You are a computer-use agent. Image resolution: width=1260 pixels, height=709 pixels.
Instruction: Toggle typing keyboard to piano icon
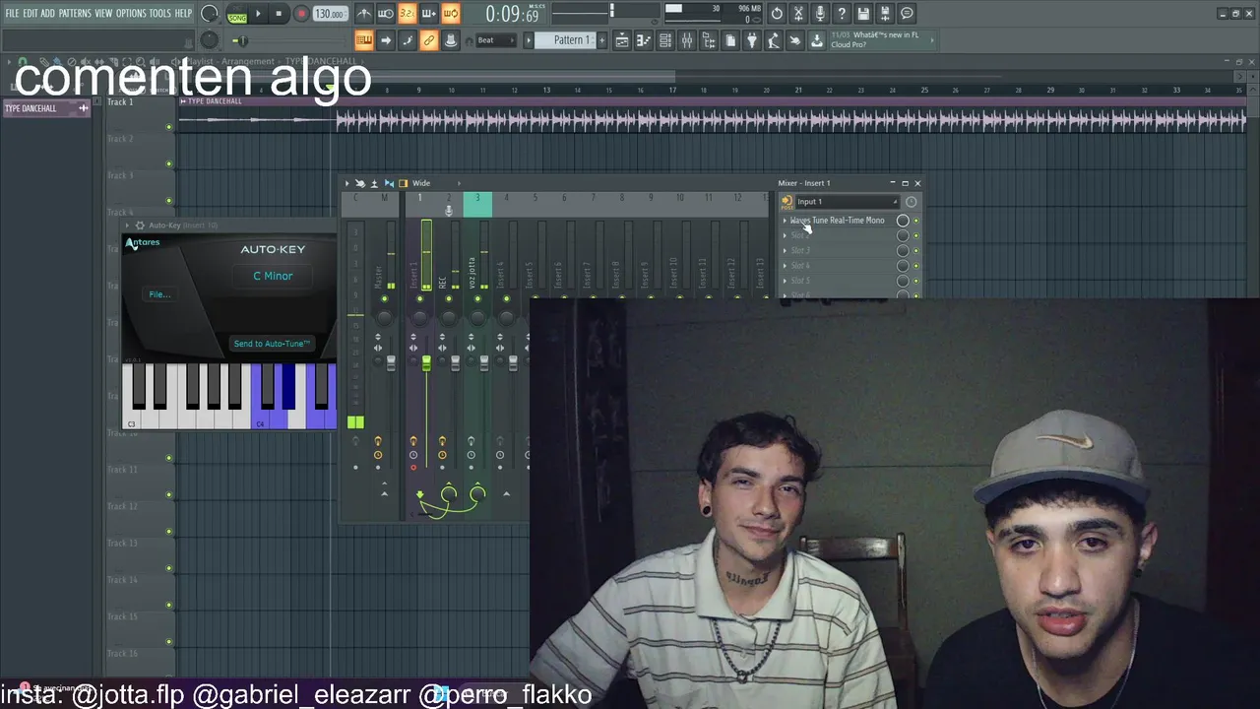click(x=364, y=40)
